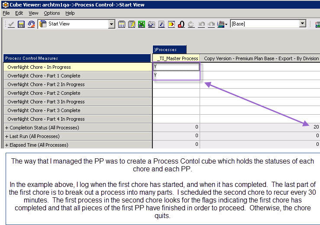Click Completion Status cell showing 20
Viewport: 320px width, 225px height.
pos(260,127)
